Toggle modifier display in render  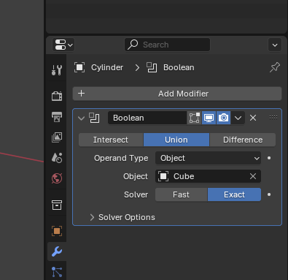click(x=223, y=118)
